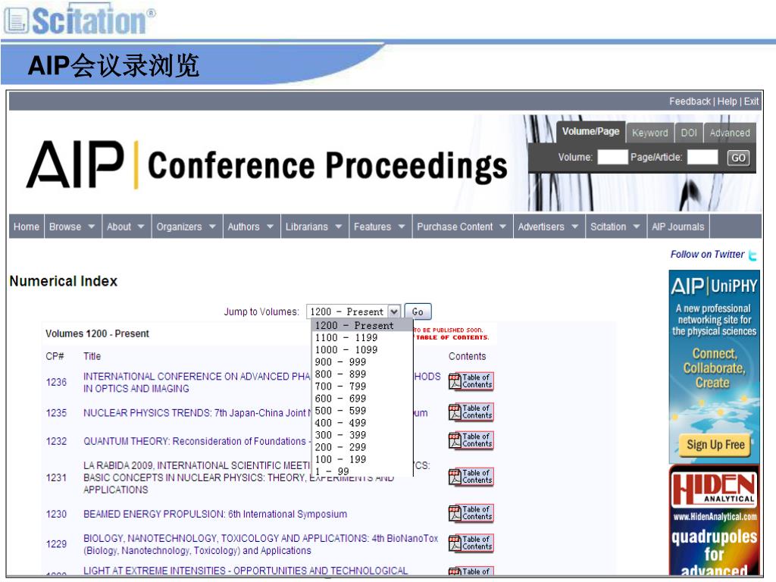Open QUANTUM THEORY Reconsideration of Foundations title
The height and width of the screenshot is (582, 776).
tap(197, 441)
